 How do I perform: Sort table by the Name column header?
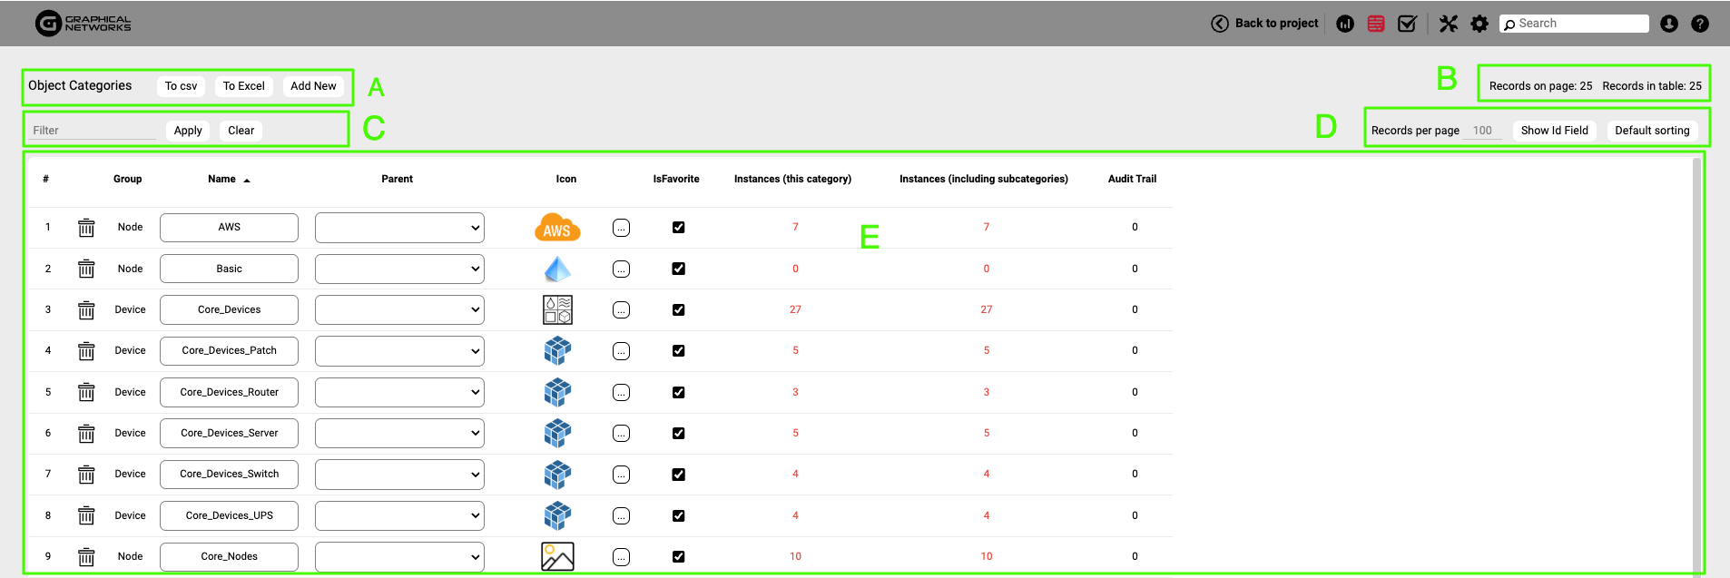pos(222,179)
